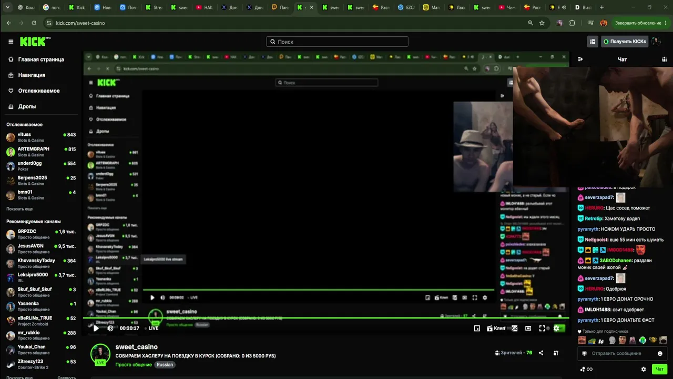The width and height of the screenshot is (673, 379).
Task: Focus the Поиск search field
Action: 337,42
